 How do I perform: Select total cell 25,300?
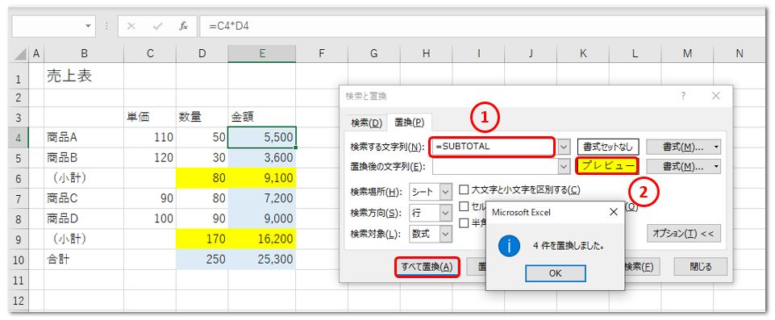(x=262, y=260)
